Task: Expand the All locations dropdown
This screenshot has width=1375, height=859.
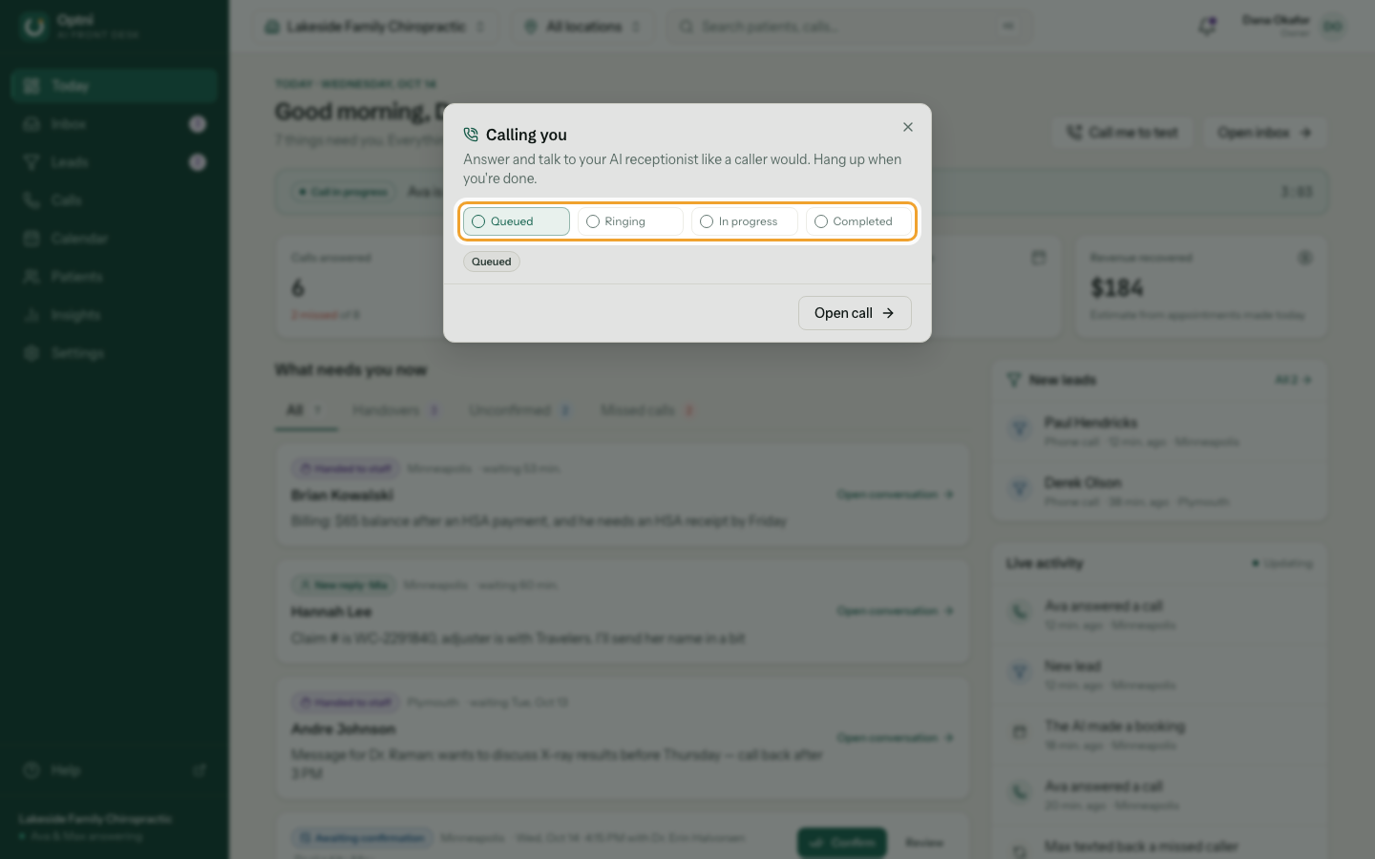Action: [582, 27]
